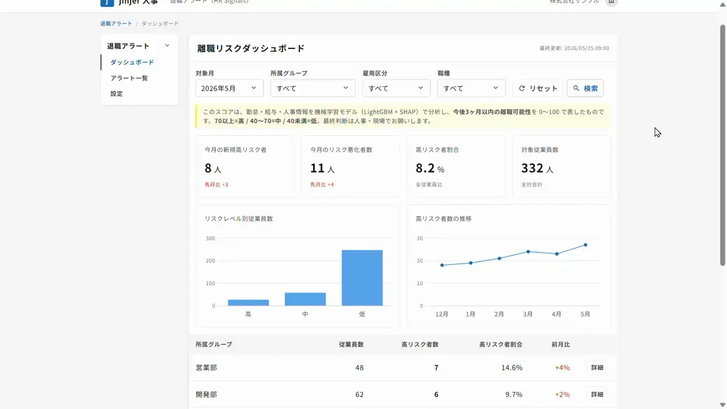Click the 高 risk bar in chart
The image size is (727, 409).
point(248,303)
